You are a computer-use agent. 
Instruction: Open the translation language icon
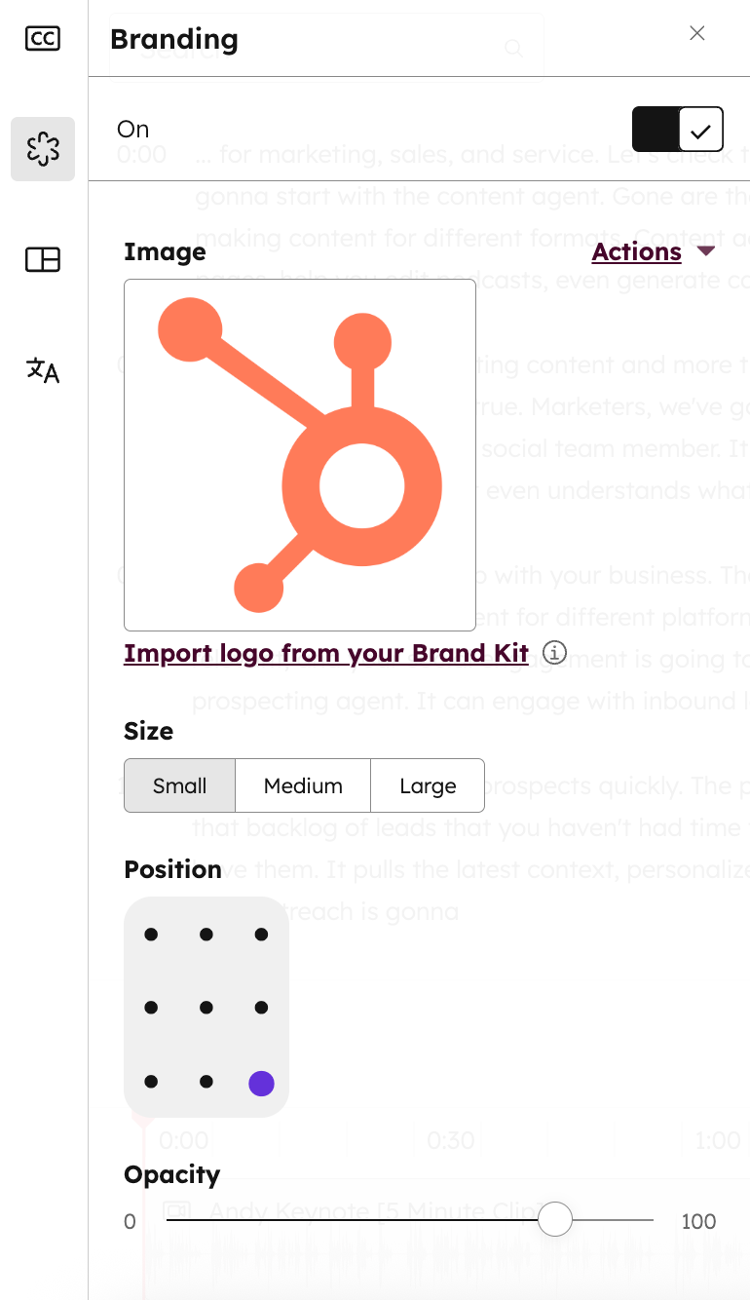click(x=43, y=370)
